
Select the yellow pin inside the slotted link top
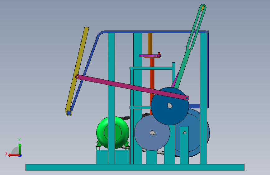pos(203,8)
